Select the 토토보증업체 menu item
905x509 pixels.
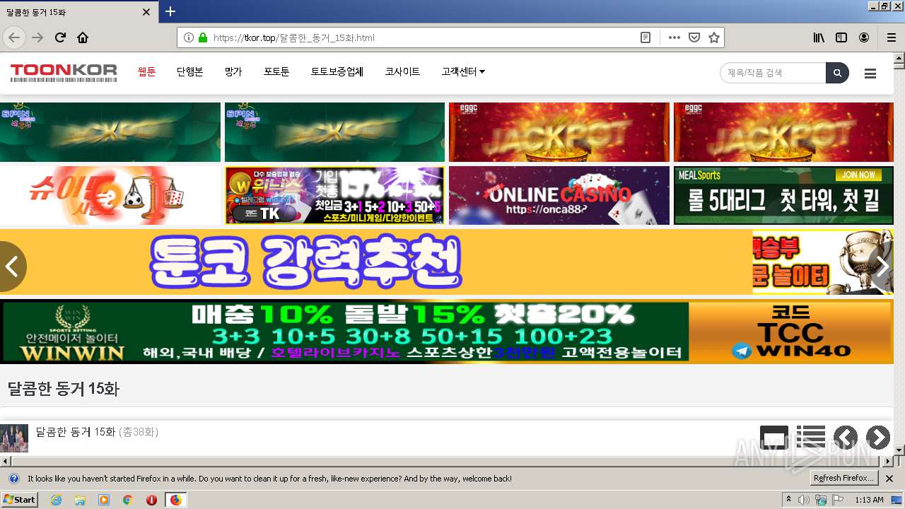[x=337, y=71]
